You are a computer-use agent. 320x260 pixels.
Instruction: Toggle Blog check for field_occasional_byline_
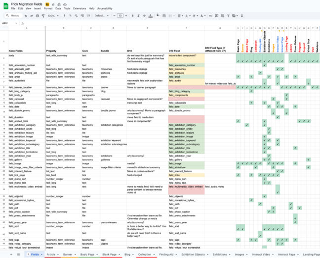tap(251, 200)
